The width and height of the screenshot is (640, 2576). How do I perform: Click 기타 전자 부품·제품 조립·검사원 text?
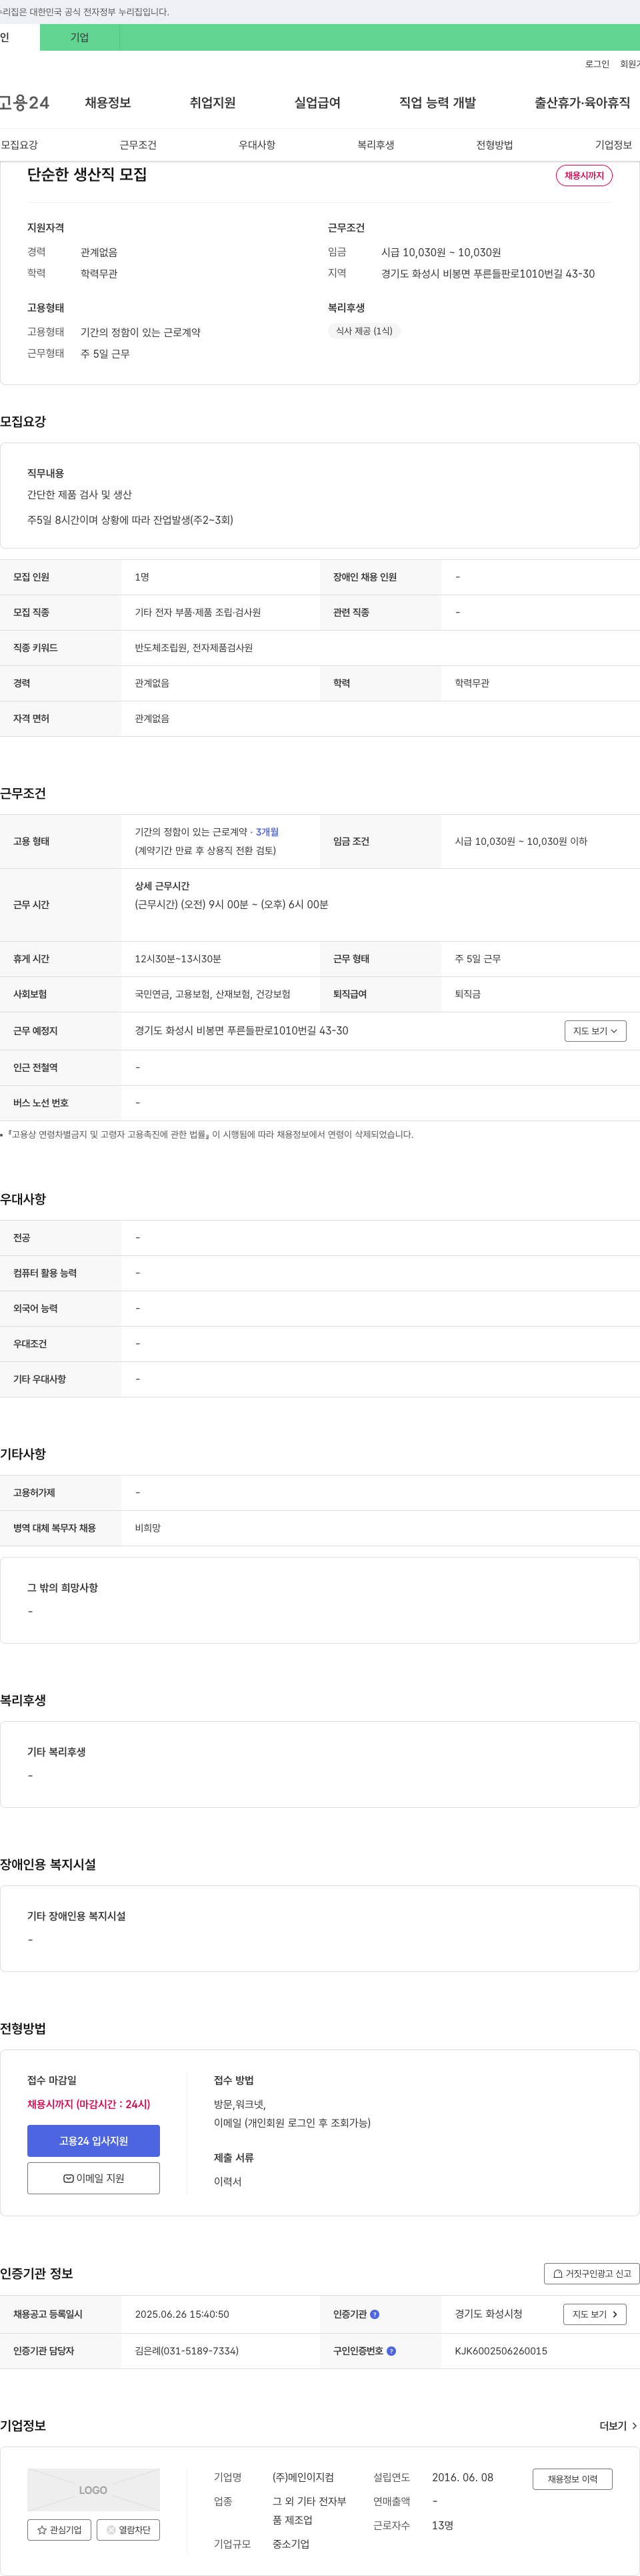point(198,612)
